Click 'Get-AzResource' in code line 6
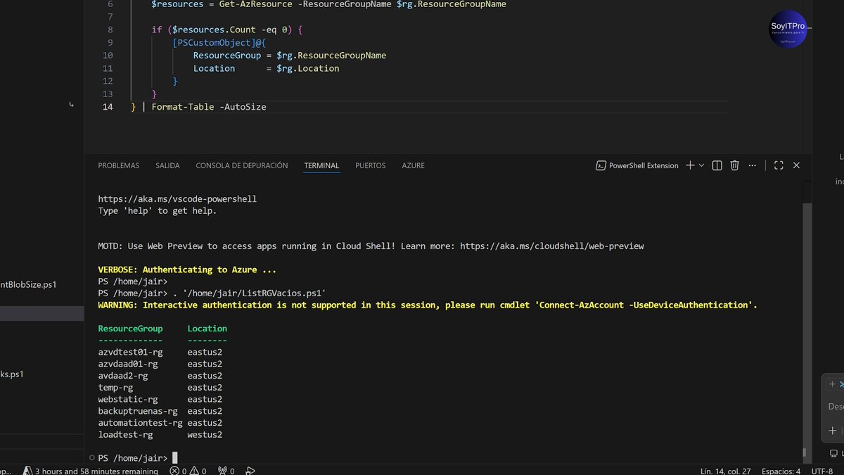The height and width of the screenshot is (475, 844). pos(254,4)
